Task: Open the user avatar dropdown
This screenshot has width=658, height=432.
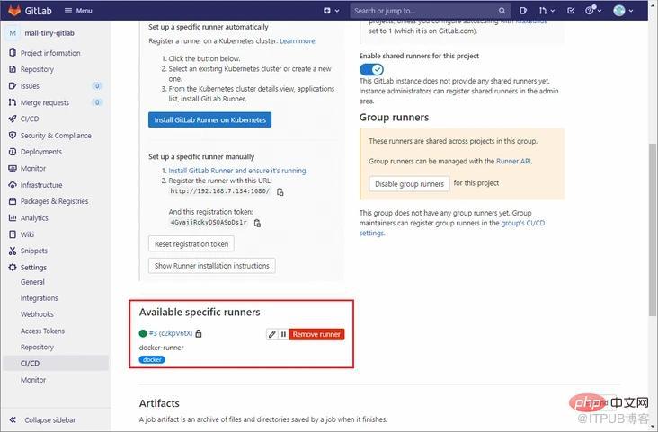Action: pyautogui.click(x=623, y=11)
